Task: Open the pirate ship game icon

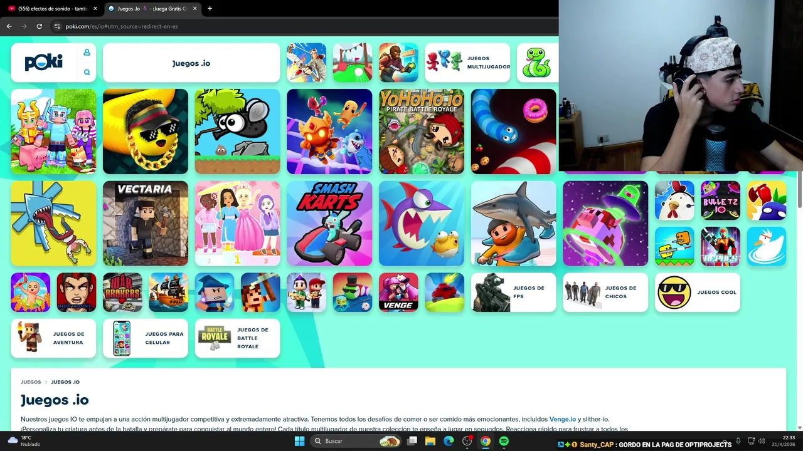Action: [x=168, y=293]
